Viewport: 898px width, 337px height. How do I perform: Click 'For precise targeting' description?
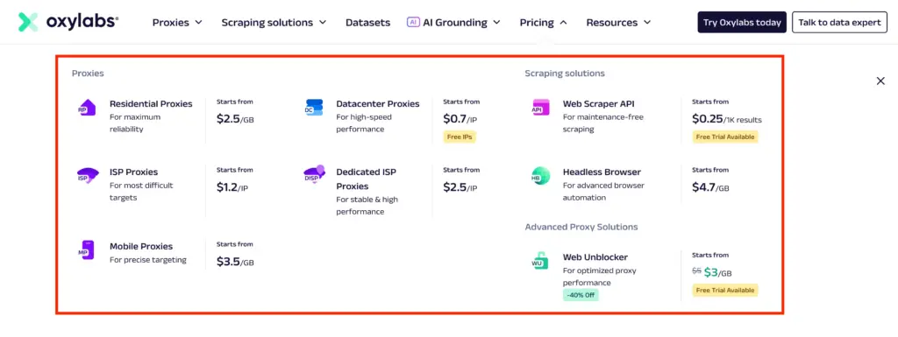pos(147,260)
